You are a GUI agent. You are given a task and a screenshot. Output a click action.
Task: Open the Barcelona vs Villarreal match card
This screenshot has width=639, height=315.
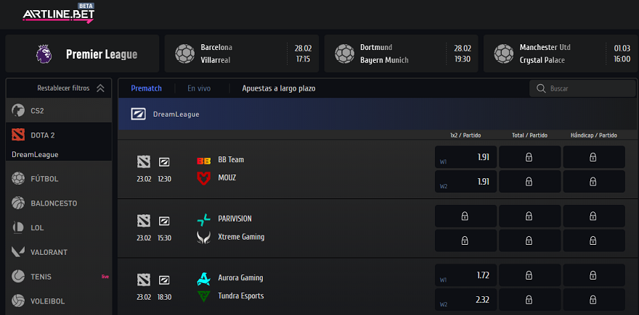coord(241,54)
